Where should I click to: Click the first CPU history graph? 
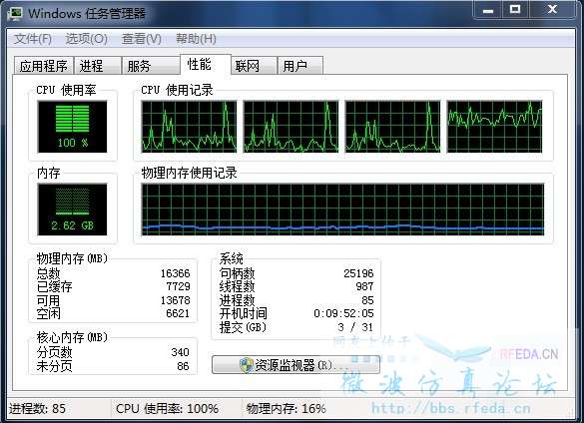point(189,127)
